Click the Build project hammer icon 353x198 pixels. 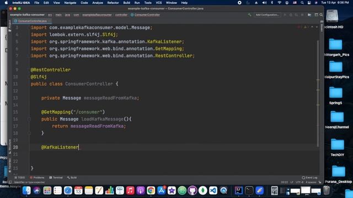click(249, 15)
